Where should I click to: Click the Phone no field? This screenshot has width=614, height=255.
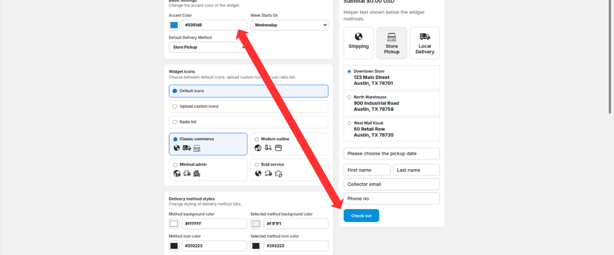(392, 199)
